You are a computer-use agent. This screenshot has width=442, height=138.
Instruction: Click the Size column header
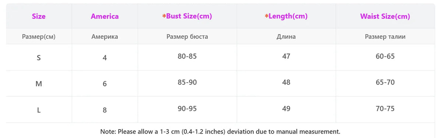(39, 16)
